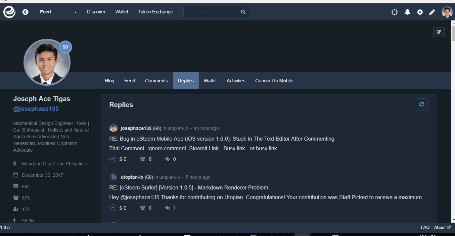
Task: Open utopian-io author link
Action: point(132,177)
